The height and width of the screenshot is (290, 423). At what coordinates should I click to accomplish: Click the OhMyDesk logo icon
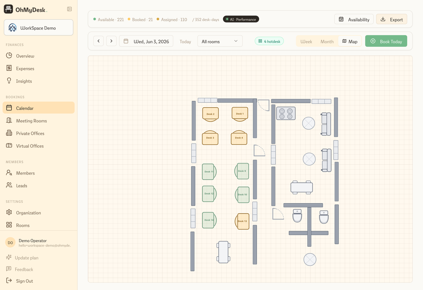click(x=9, y=9)
